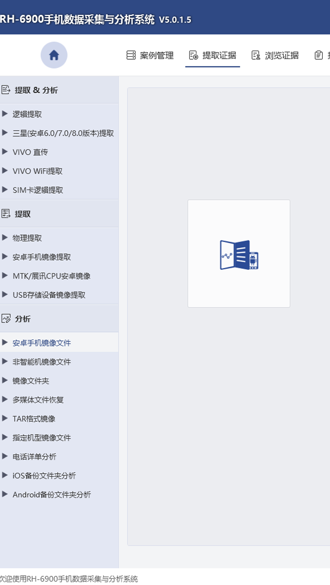The width and height of the screenshot is (330, 585).
Task: Go to the home screen icon
Action: click(x=54, y=55)
